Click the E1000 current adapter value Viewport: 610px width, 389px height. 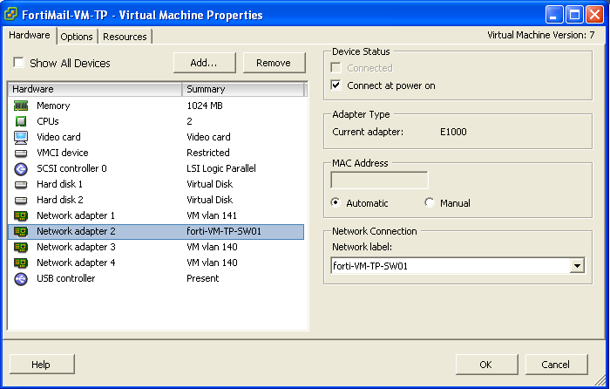click(x=453, y=132)
